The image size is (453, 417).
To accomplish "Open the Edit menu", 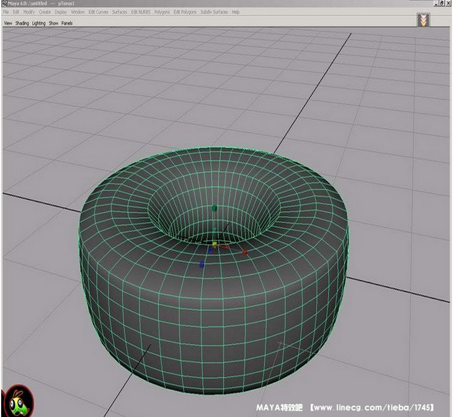I will click(16, 12).
